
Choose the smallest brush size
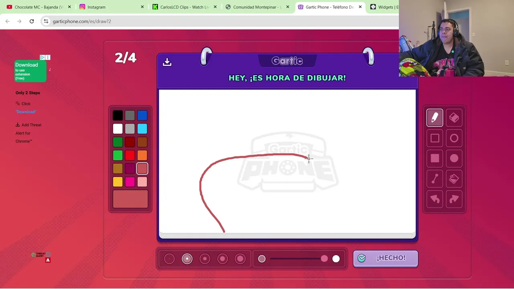[x=169, y=259]
